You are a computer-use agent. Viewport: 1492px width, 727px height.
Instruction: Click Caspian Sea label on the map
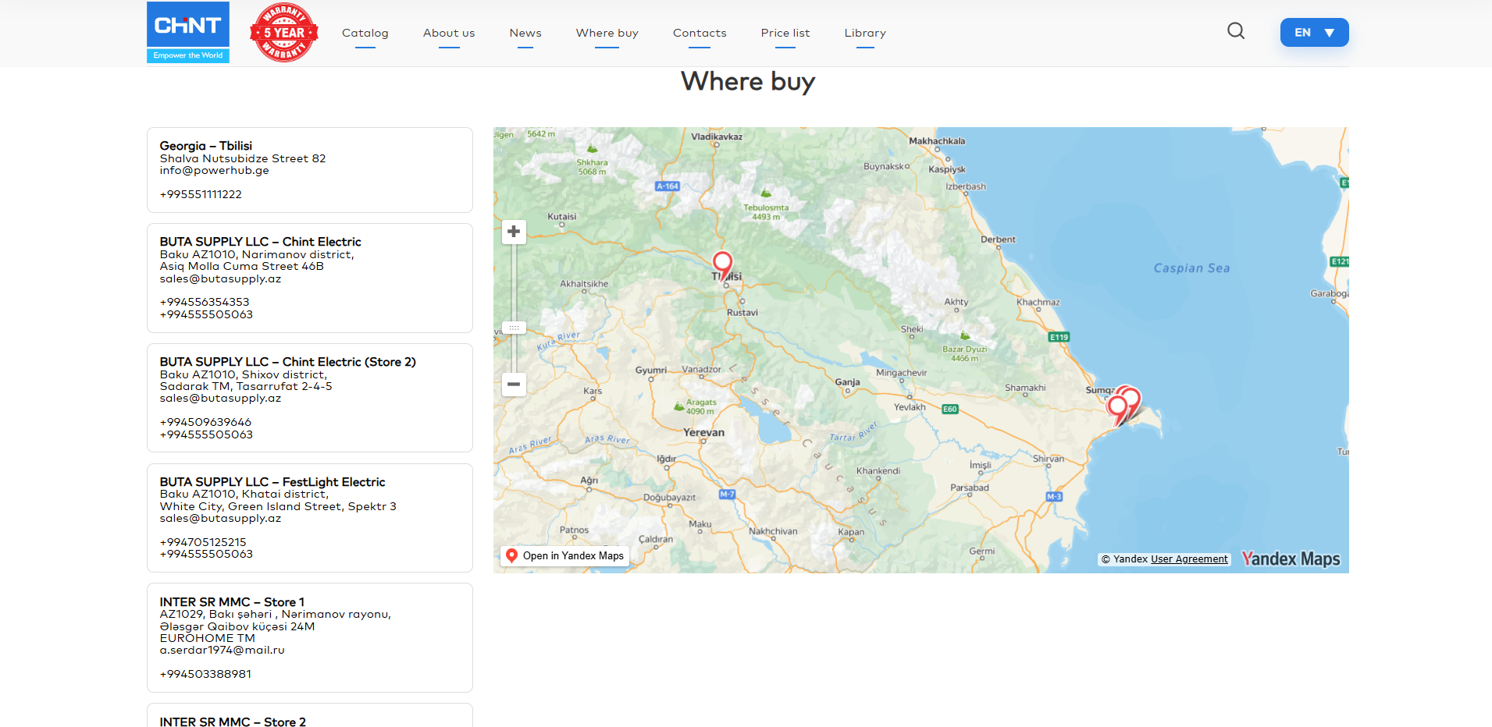[1192, 268]
